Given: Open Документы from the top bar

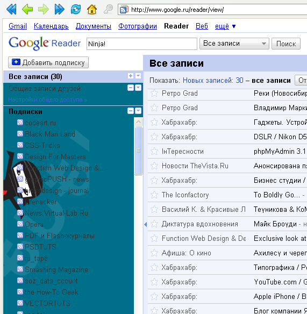Looking at the screenshot, I should click(94, 26).
